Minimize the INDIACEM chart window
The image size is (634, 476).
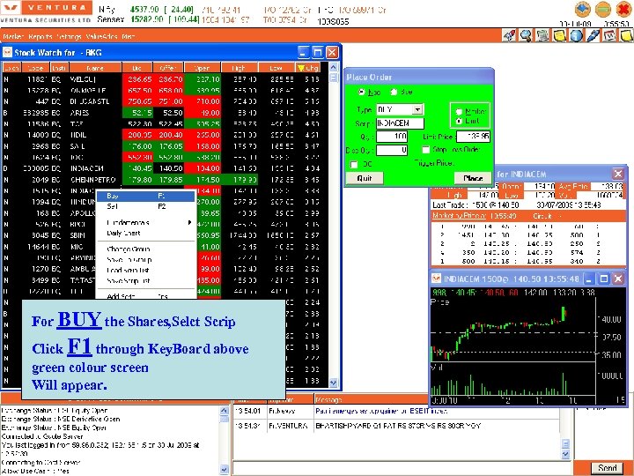589,279
